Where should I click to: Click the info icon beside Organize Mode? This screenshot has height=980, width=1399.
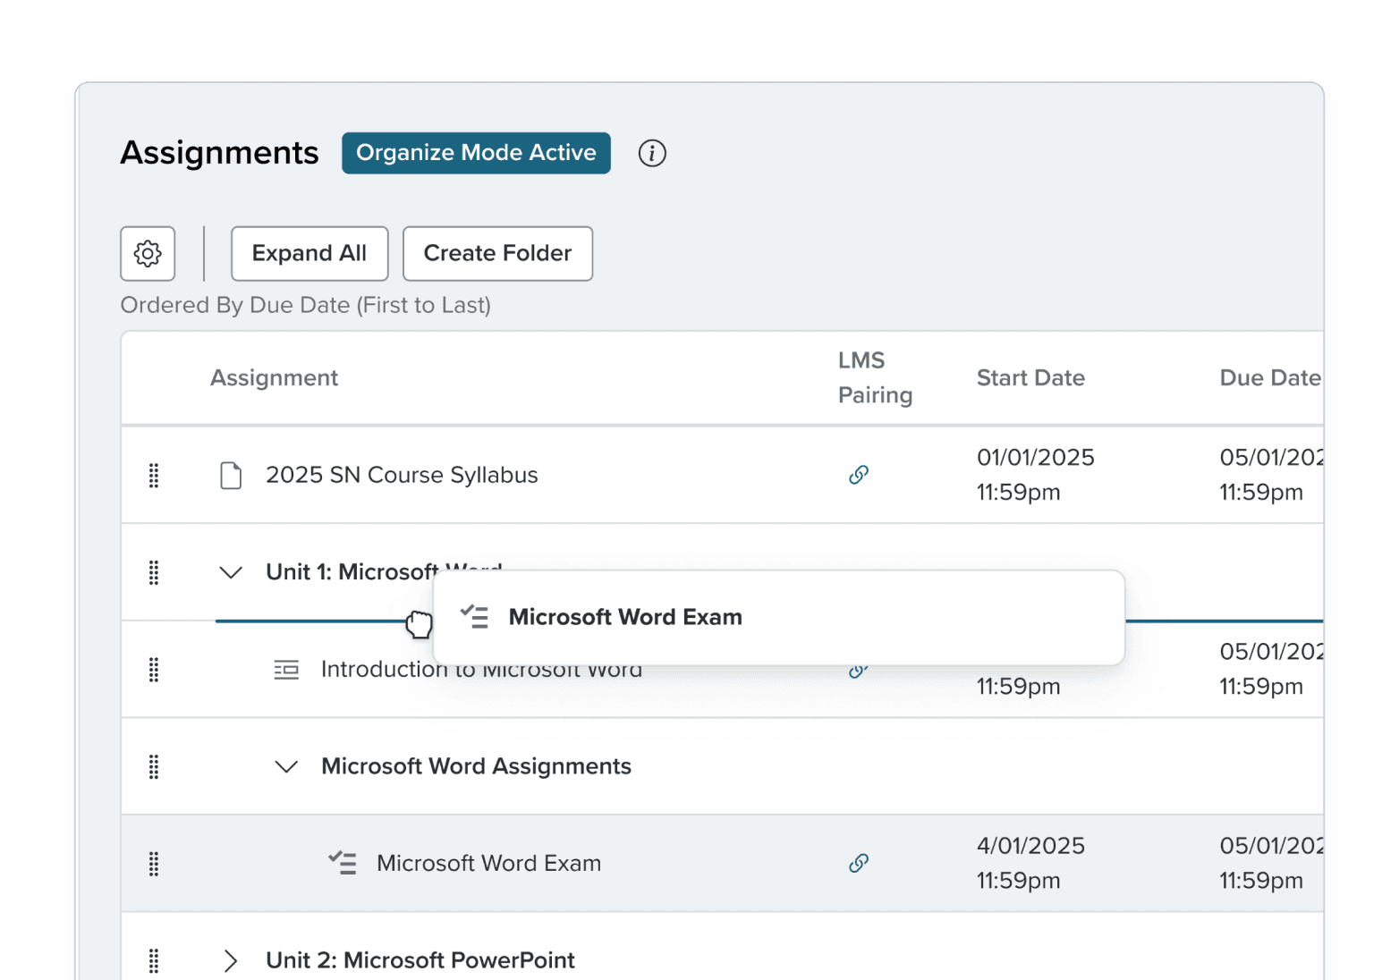tap(652, 153)
